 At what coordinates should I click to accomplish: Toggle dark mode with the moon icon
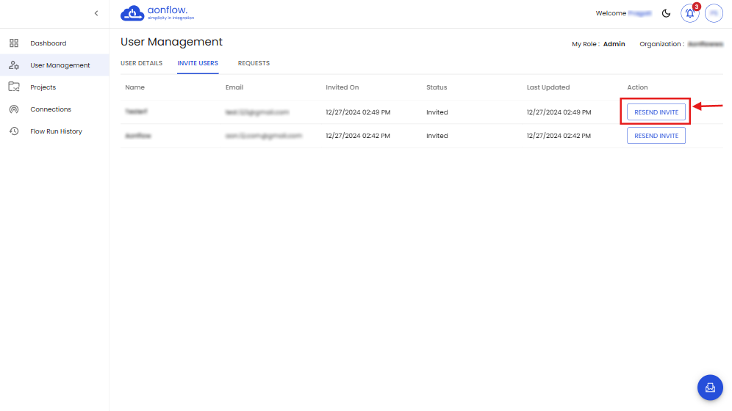click(x=667, y=13)
